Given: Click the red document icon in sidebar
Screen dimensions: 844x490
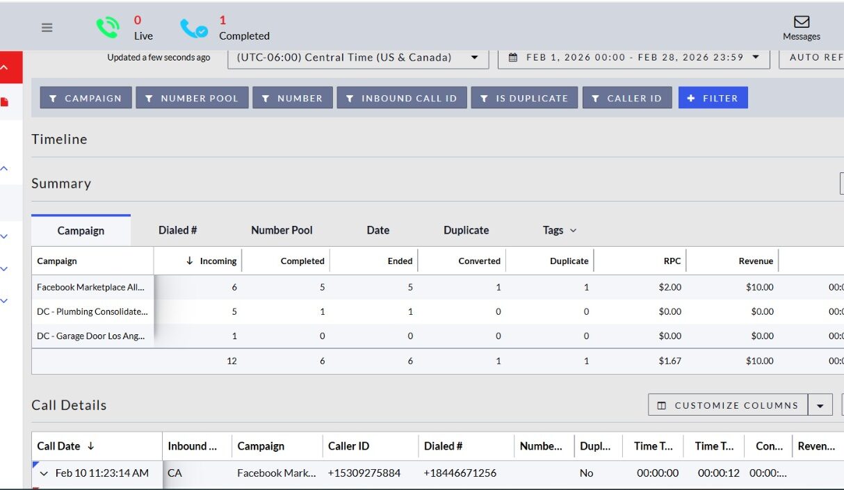Looking at the screenshot, I should pos(5,102).
